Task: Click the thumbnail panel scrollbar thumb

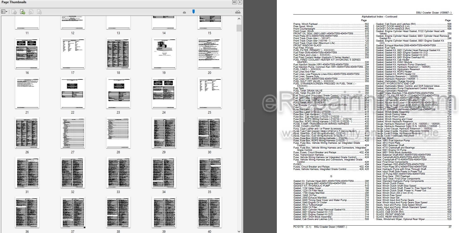Action: point(239,28)
